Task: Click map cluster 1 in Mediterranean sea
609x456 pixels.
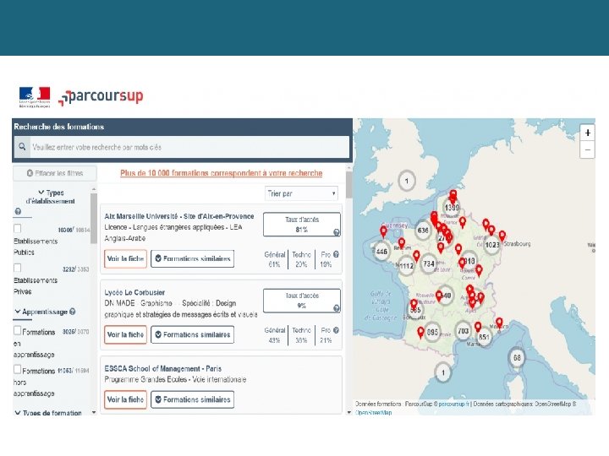Action: tap(443, 372)
